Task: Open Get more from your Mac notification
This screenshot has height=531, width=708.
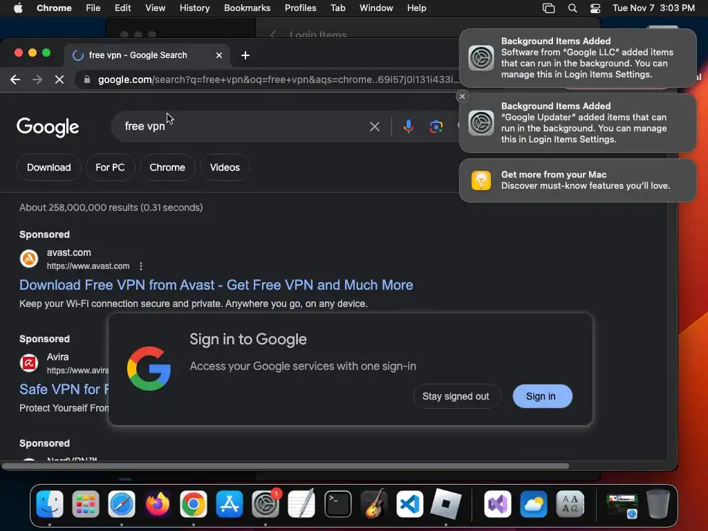Action: point(577,180)
